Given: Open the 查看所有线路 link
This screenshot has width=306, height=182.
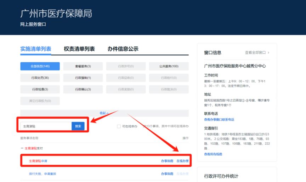Looking at the screenshot, I should [x=213, y=154].
